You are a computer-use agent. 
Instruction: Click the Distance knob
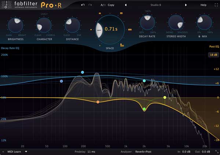pyautogui.click(x=72, y=25)
